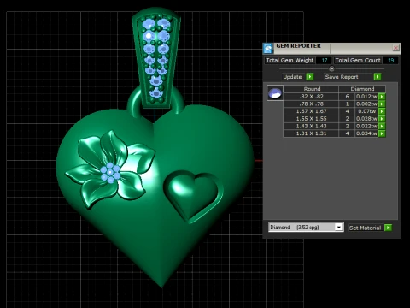Select the .82 X .82 size cell
This screenshot has height=308, width=410.
point(311,97)
